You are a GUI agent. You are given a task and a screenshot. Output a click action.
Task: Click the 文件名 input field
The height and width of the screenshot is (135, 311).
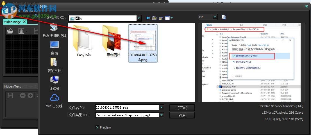point(127,107)
